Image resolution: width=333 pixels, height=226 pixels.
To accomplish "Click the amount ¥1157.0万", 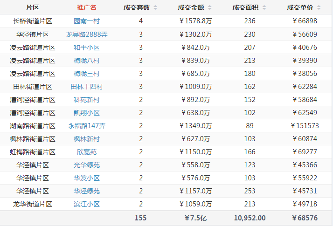I will tap(195, 191).
